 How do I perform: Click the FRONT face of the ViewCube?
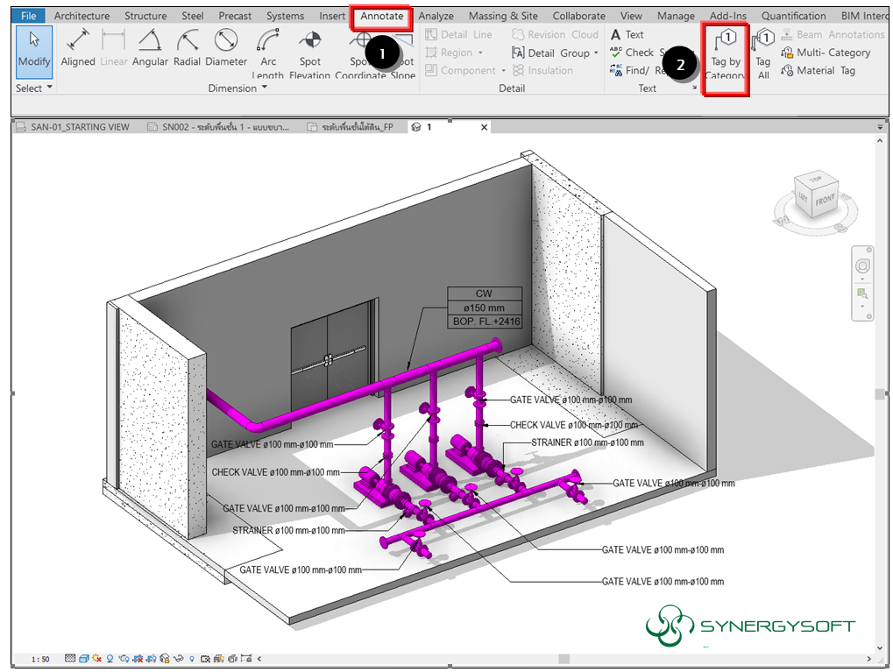pyautogui.click(x=825, y=201)
